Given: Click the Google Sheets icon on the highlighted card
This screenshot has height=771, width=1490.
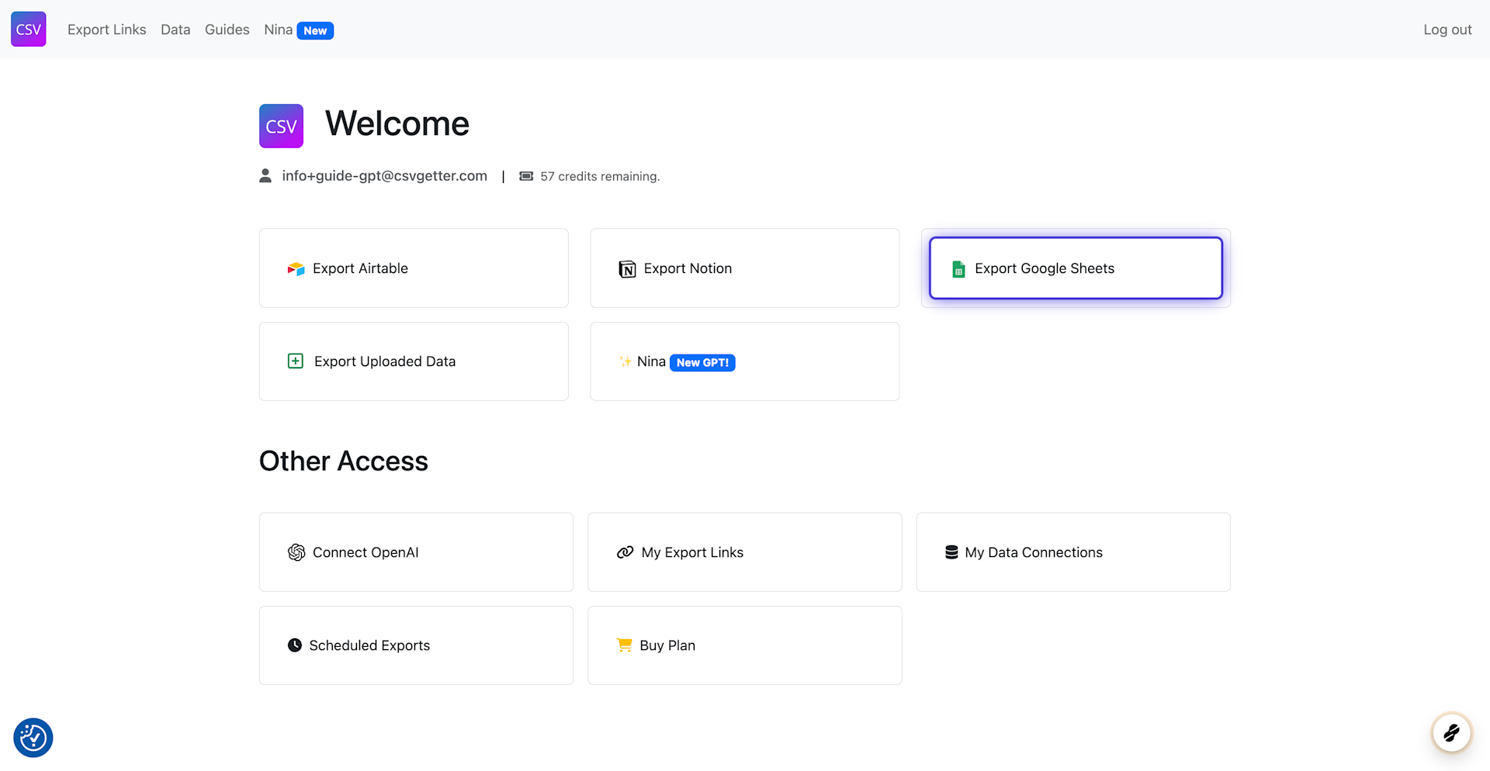Looking at the screenshot, I should pyautogui.click(x=958, y=268).
